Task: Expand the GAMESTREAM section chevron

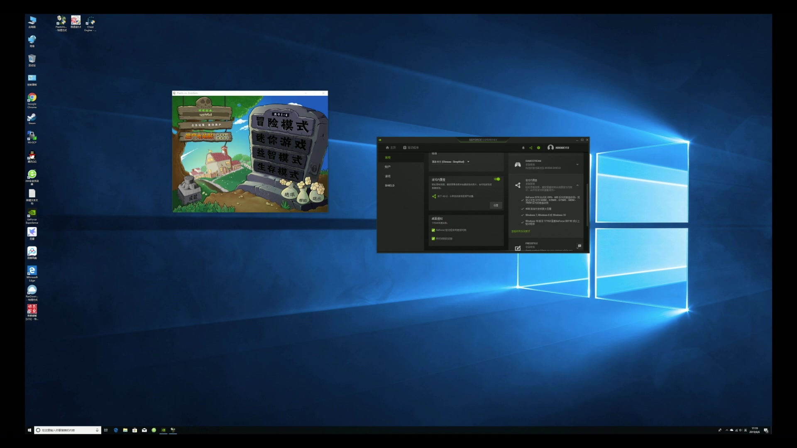Action: 577,165
